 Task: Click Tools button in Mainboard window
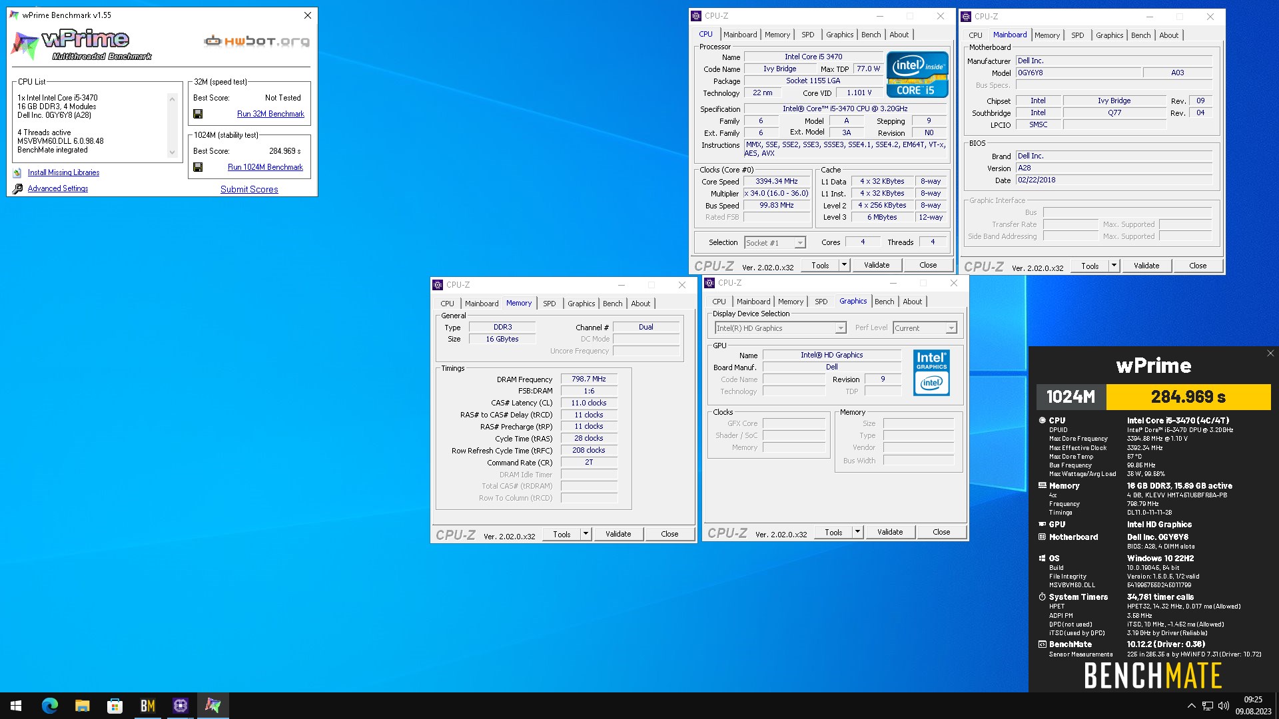coord(1090,266)
